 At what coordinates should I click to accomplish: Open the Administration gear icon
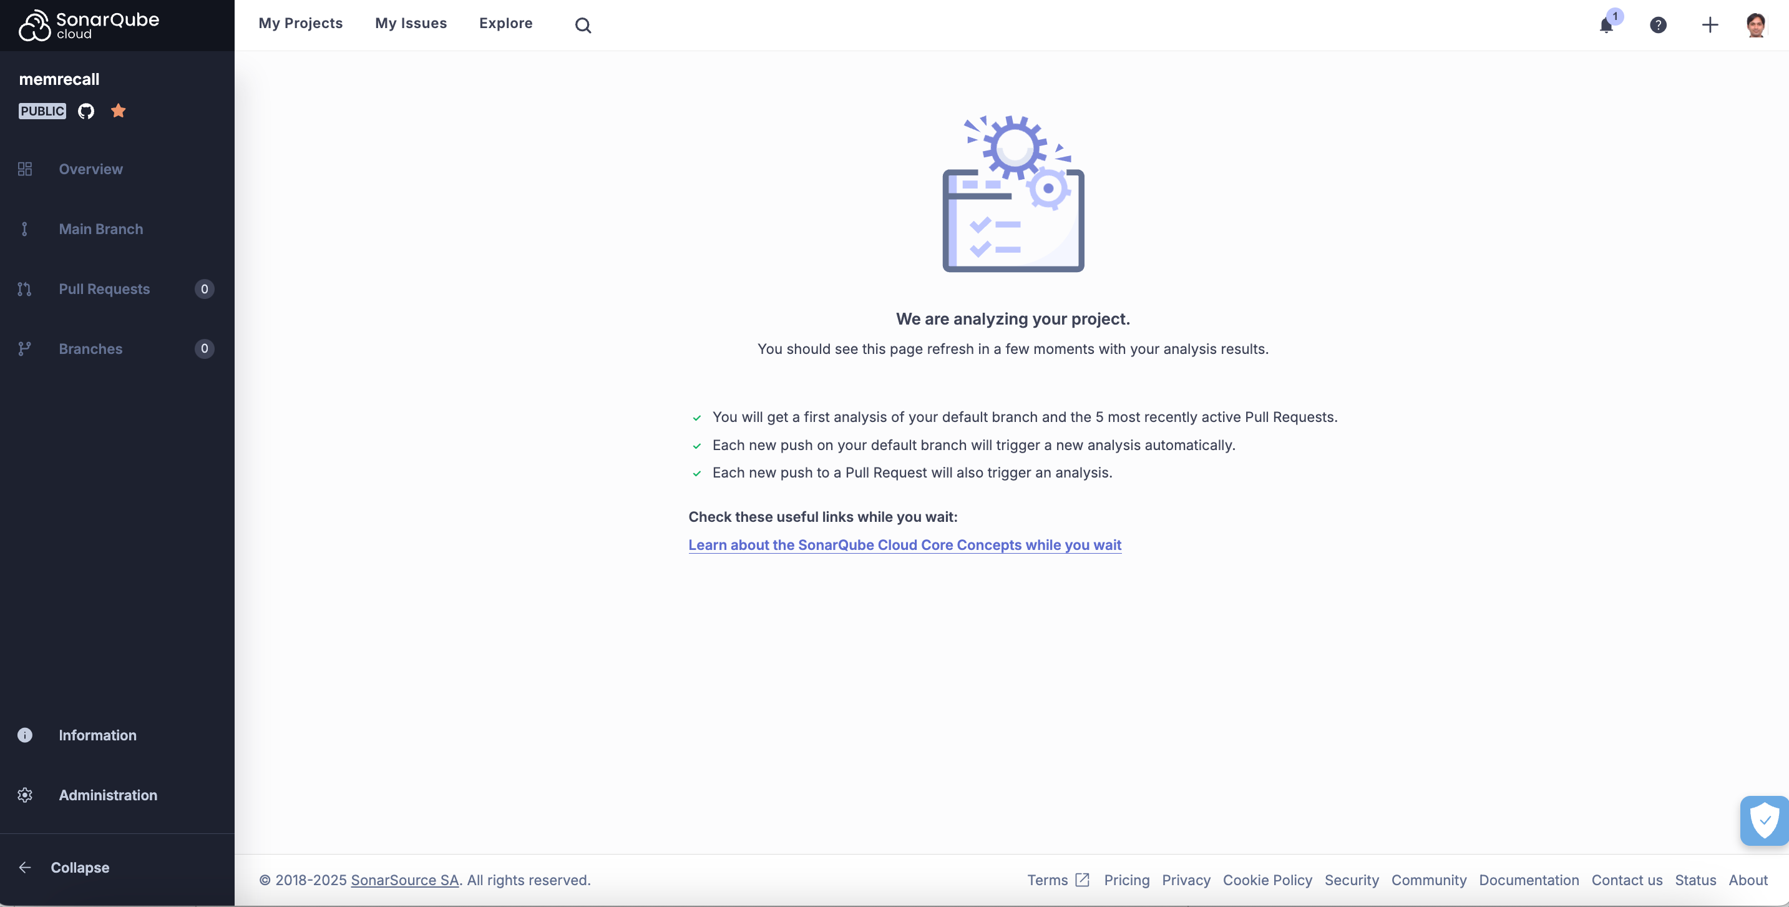(25, 795)
